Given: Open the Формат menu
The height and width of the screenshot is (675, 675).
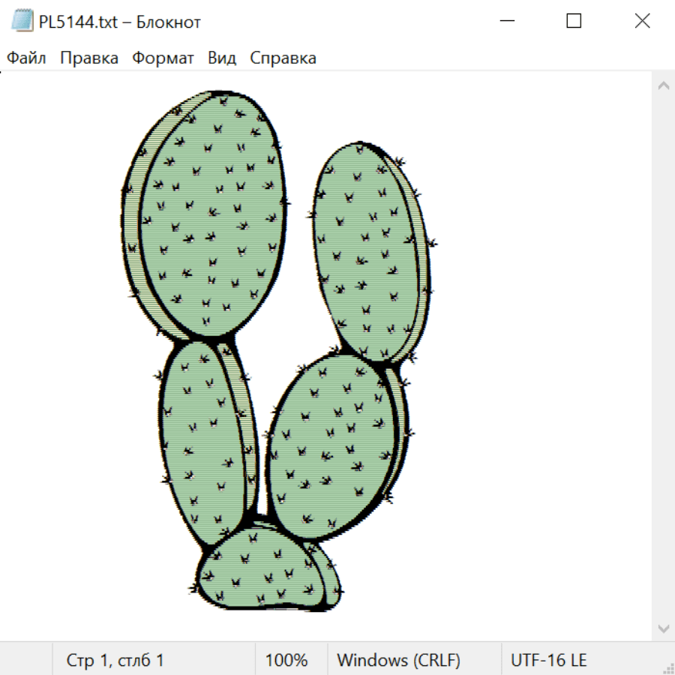Looking at the screenshot, I should tap(163, 58).
